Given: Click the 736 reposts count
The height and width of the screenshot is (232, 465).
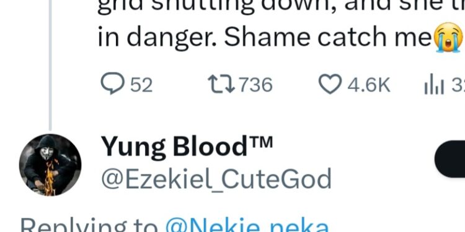Looking at the screenshot, I should click(x=255, y=85).
